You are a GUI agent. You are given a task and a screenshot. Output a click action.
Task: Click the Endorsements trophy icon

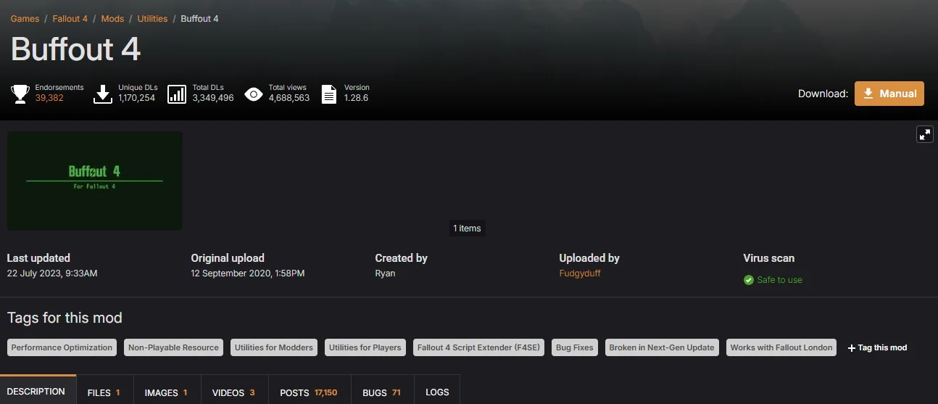coord(20,94)
